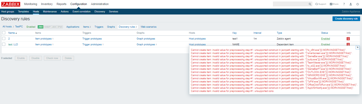Click the green Enabled host status link

pyautogui.click(x=31, y=27)
